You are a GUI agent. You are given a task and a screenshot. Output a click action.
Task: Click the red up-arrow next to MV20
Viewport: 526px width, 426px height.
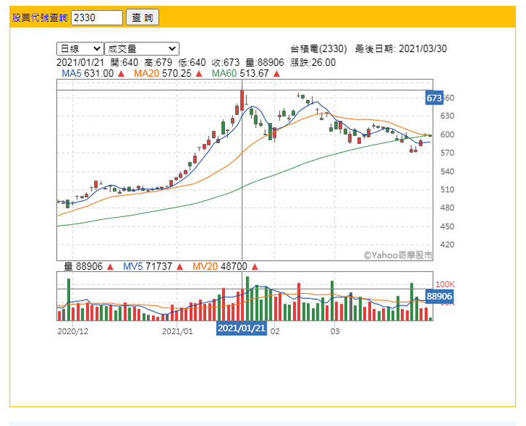[255, 267]
